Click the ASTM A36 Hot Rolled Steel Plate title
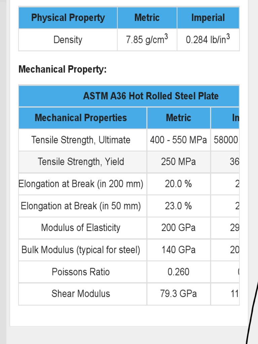 coord(151,96)
